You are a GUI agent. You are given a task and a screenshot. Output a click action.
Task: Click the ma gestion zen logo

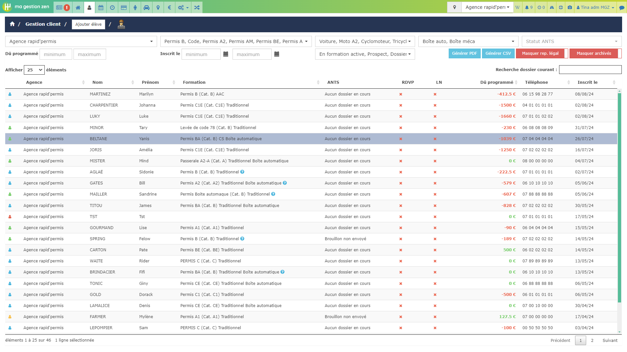click(x=26, y=7)
